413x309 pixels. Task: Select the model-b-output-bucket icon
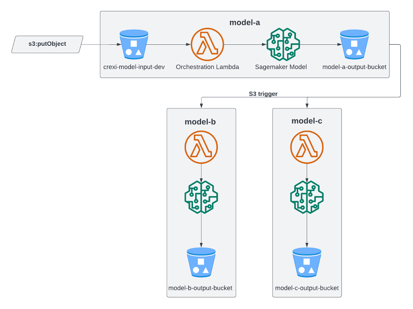pyautogui.click(x=201, y=263)
